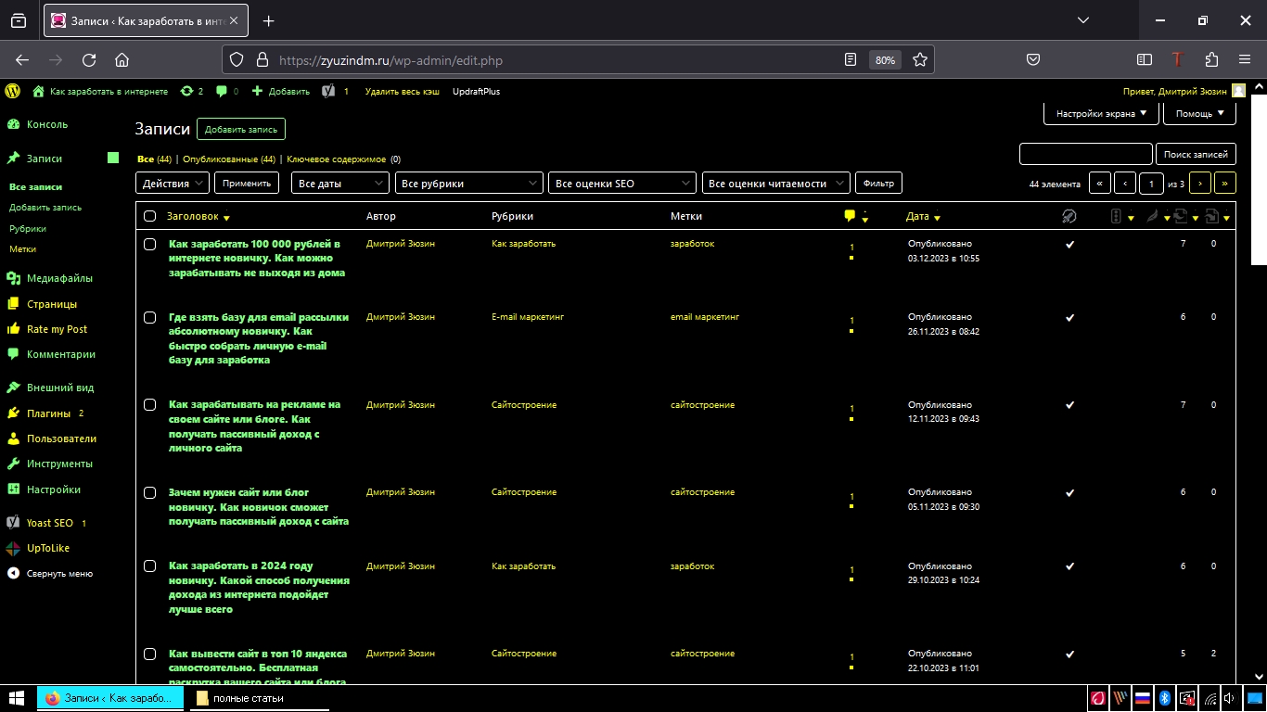Check the Как заработать в 2024 году post
The image size is (1267, 712).
[149, 566]
